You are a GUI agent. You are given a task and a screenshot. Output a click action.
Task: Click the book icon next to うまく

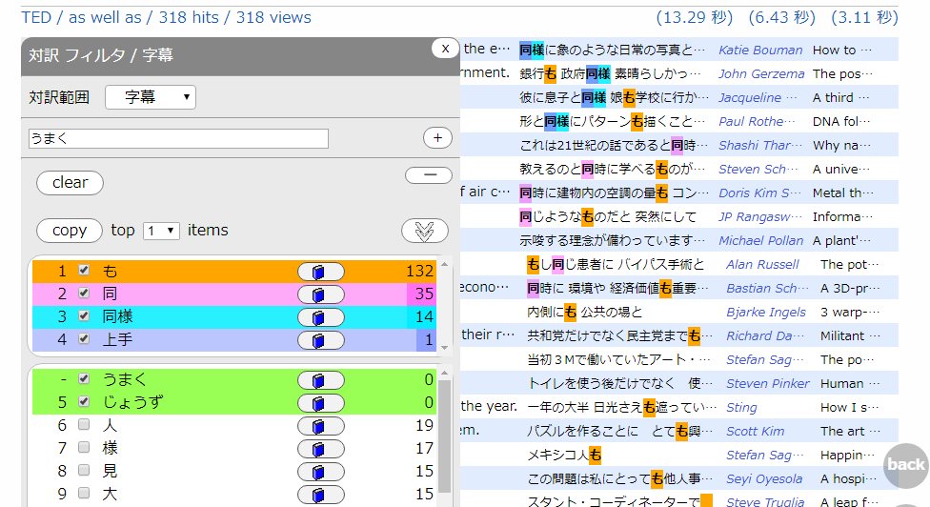pyautogui.click(x=320, y=379)
